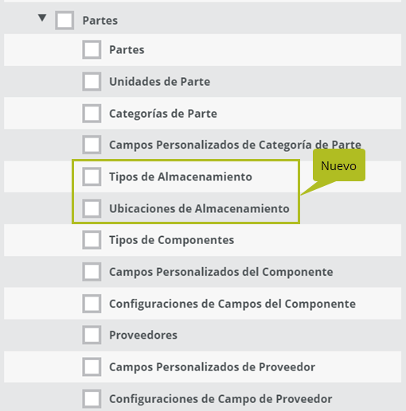Select the Unidades de Parte label
The image size is (406, 411).
tap(159, 81)
